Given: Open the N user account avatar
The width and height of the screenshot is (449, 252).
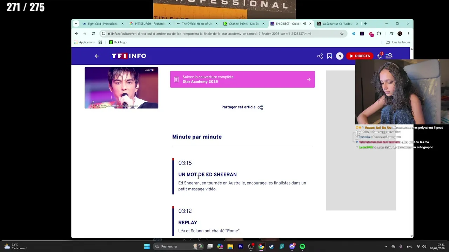Looking at the screenshot, I should (340, 56).
